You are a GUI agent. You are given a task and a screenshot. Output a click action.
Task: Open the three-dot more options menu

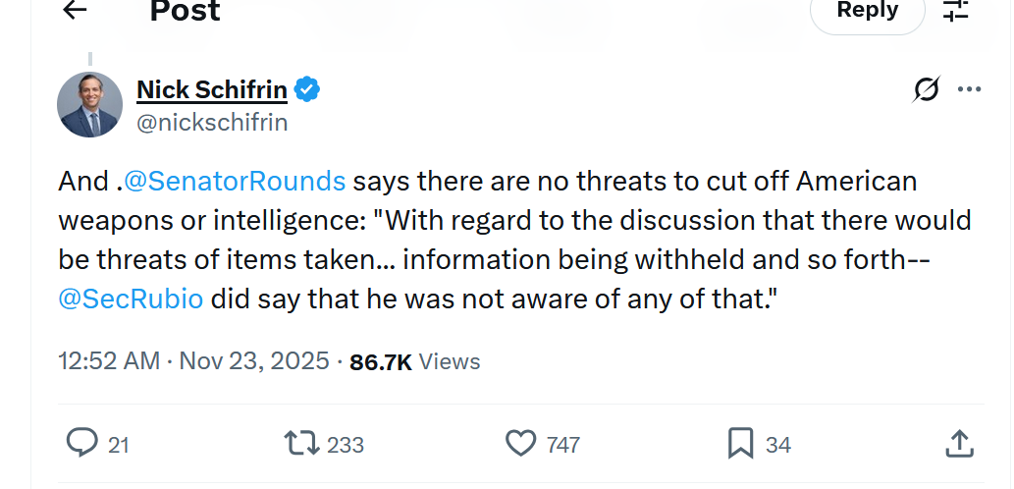970,90
